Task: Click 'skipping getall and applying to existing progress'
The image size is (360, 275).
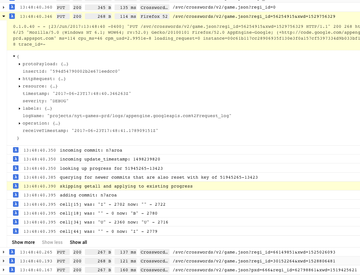Action: coord(126,186)
